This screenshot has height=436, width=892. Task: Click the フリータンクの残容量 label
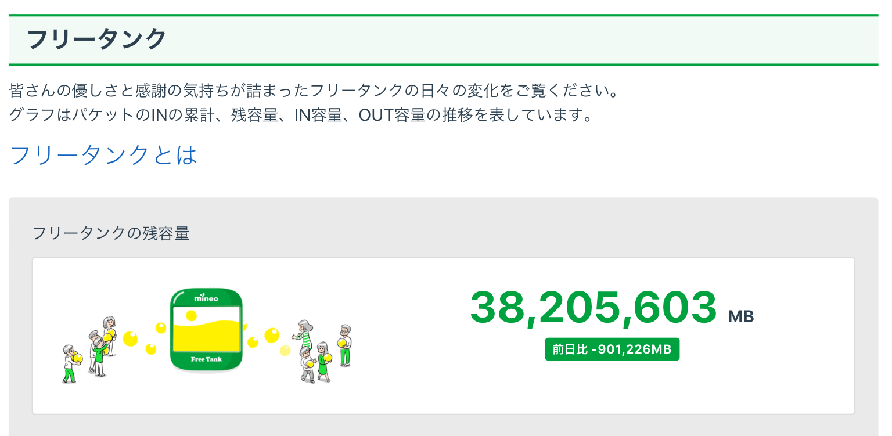click(x=111, y=233)
